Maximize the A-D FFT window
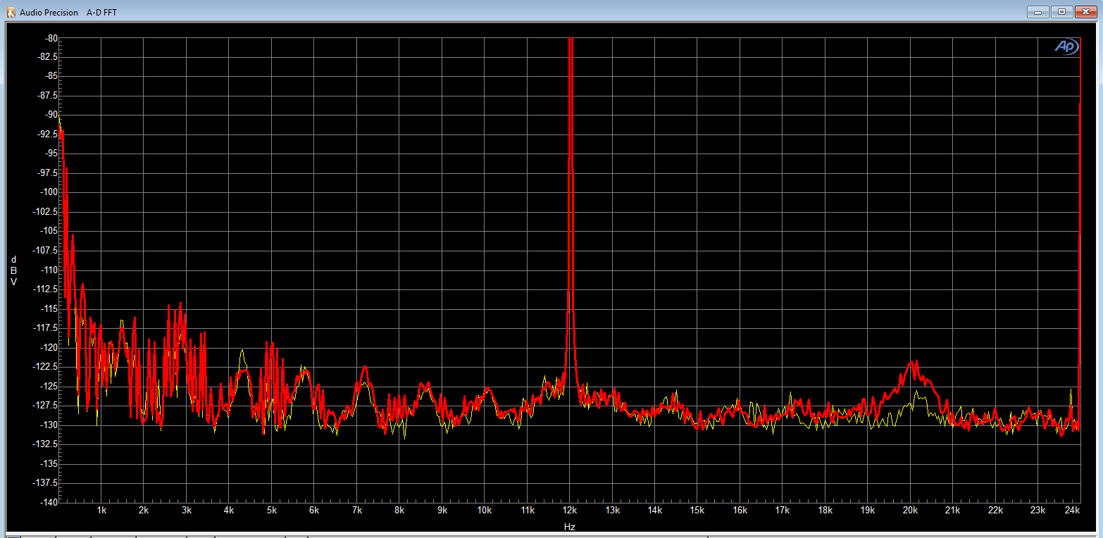1103x538 pixels. pos(1061,11)
